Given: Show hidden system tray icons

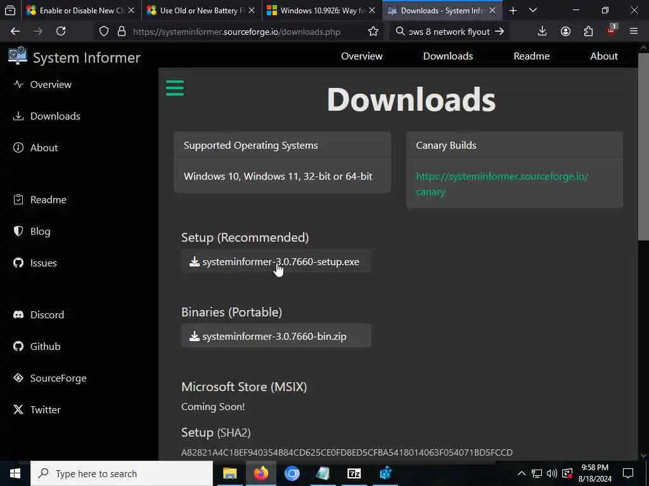Looking at the screenshot, I should [522, 473].
